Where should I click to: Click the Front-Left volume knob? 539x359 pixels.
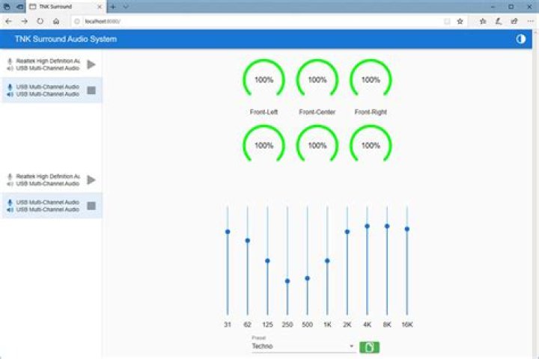click(x=264, y=79)
